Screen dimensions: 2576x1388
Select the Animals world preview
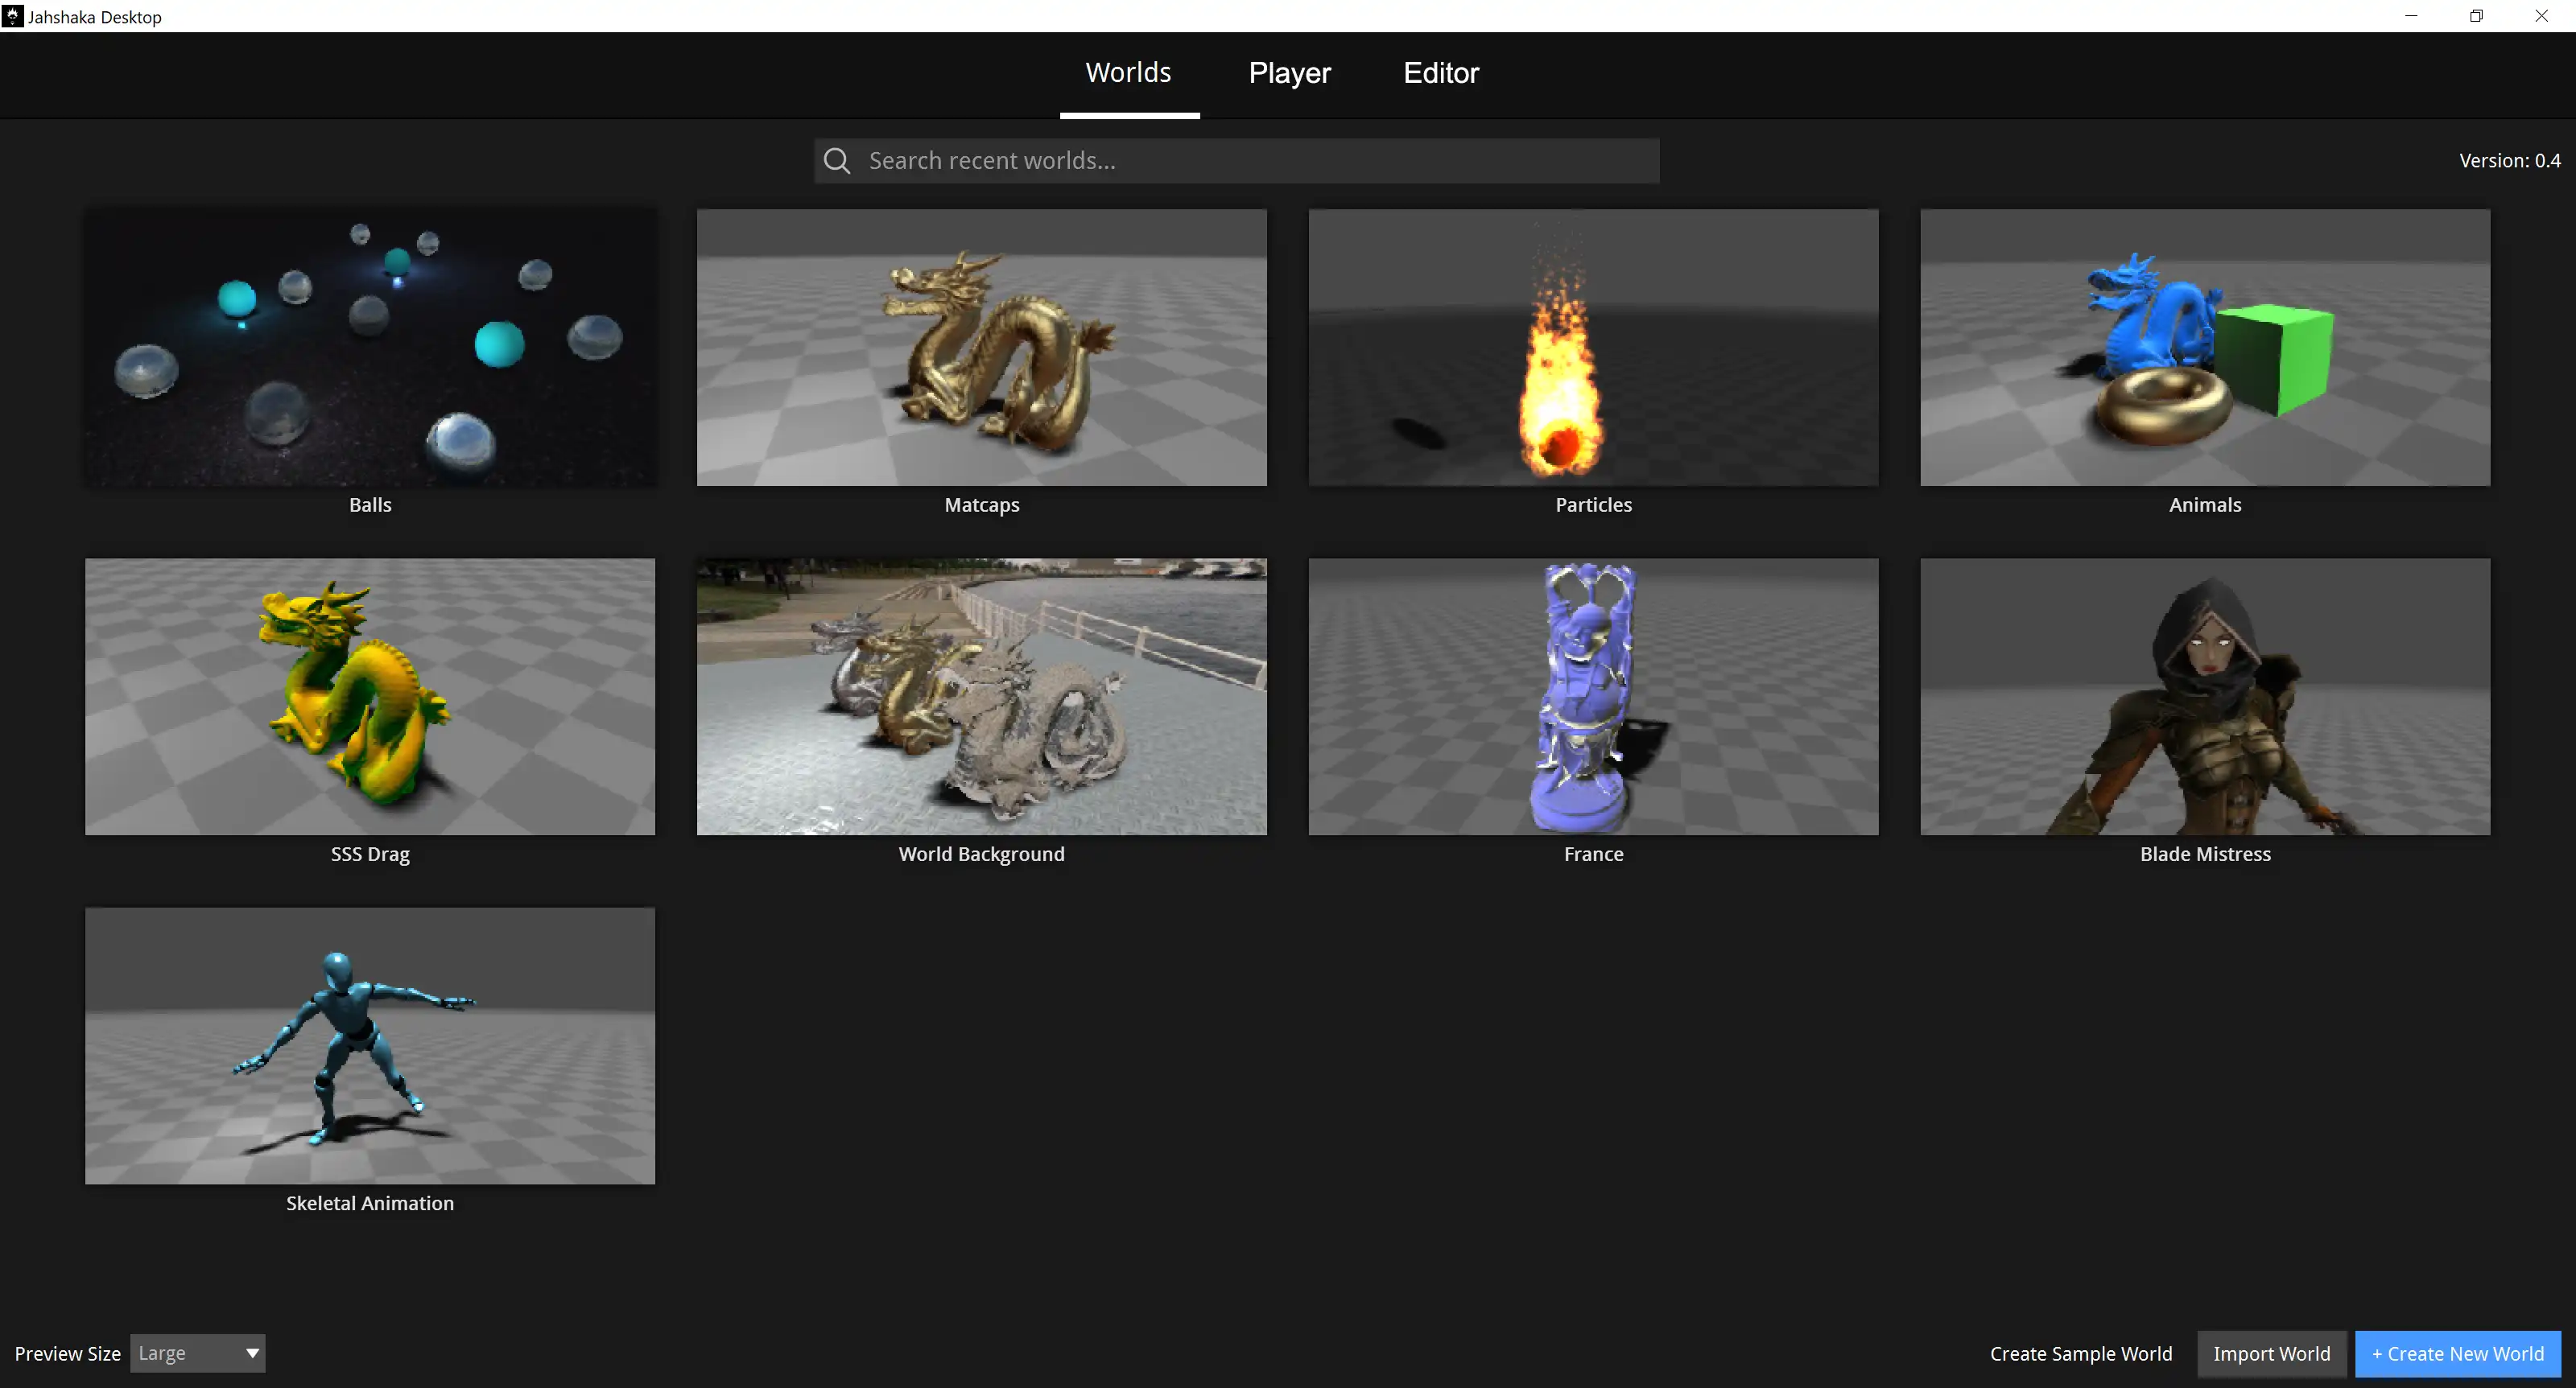pos(2204,347)
